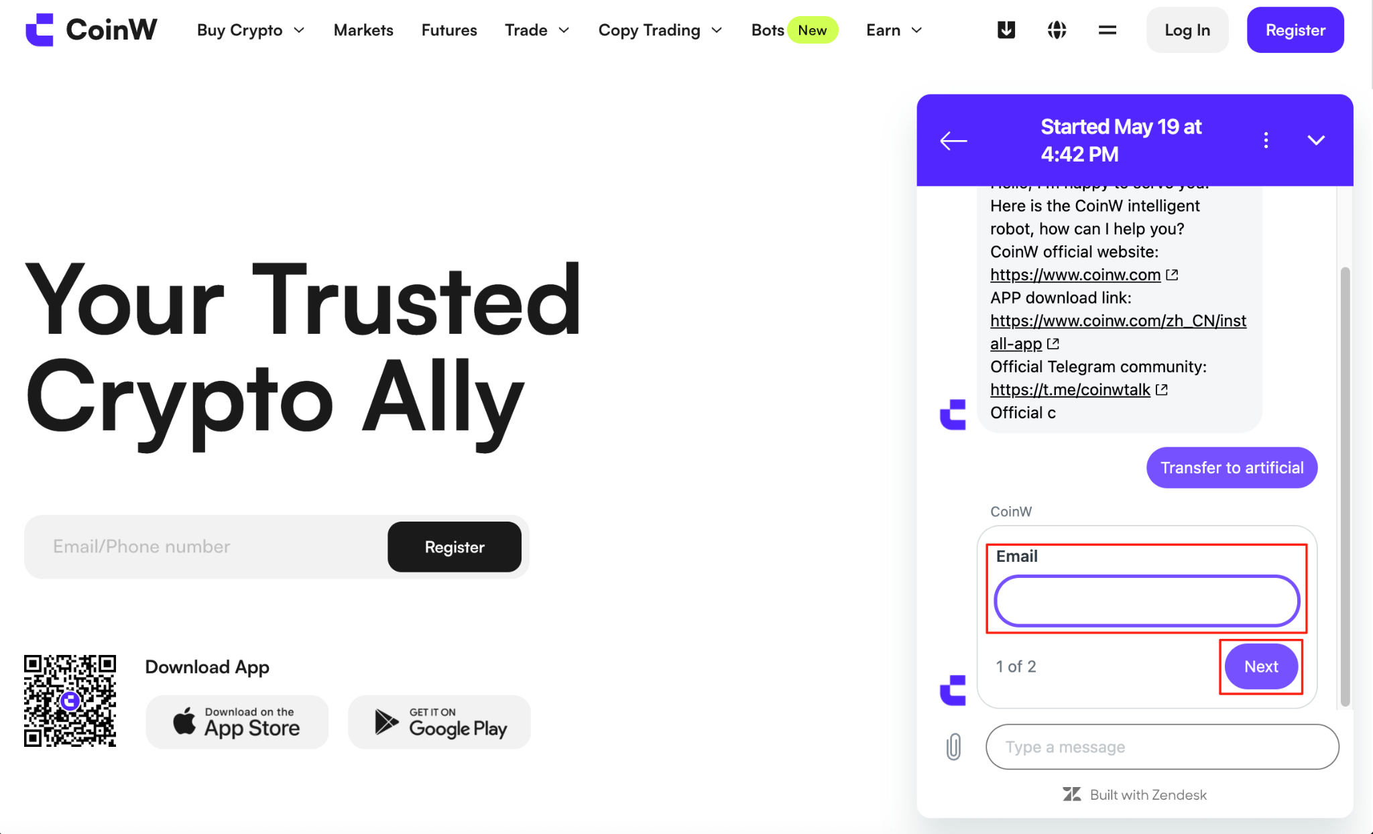Click the CoinW logo in header
1373x834 pixels.
click(x=91, y=30)
